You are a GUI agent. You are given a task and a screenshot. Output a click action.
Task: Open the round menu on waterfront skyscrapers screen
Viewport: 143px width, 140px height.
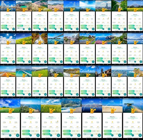coord(13,29)
